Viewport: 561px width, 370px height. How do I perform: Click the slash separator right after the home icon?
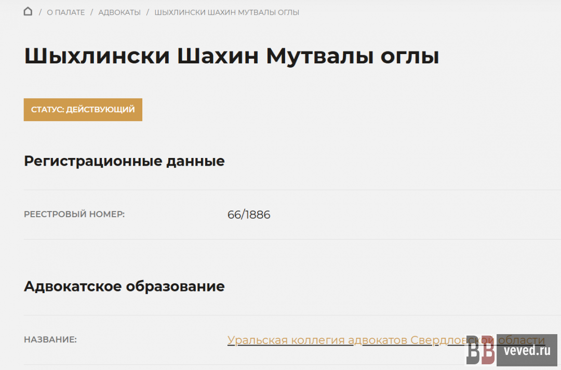pos(40,12)
